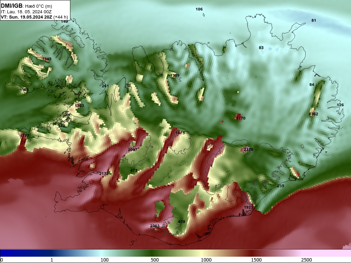Click the 84 value on the map

click(x=312, y=85)
